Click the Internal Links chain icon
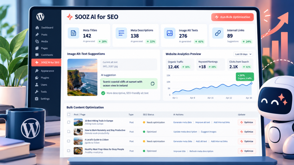This screenshot has height=165, width=294. tap(218, 33)
